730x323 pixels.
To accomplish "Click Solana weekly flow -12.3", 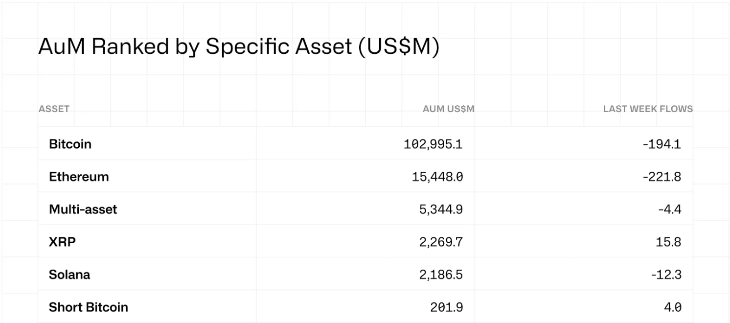I will pos(665,275).
